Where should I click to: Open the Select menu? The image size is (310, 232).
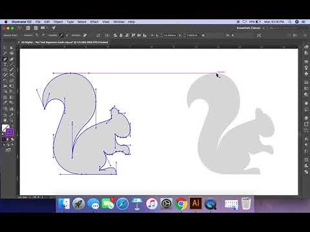pyautogui.click(x=82, y=22)
